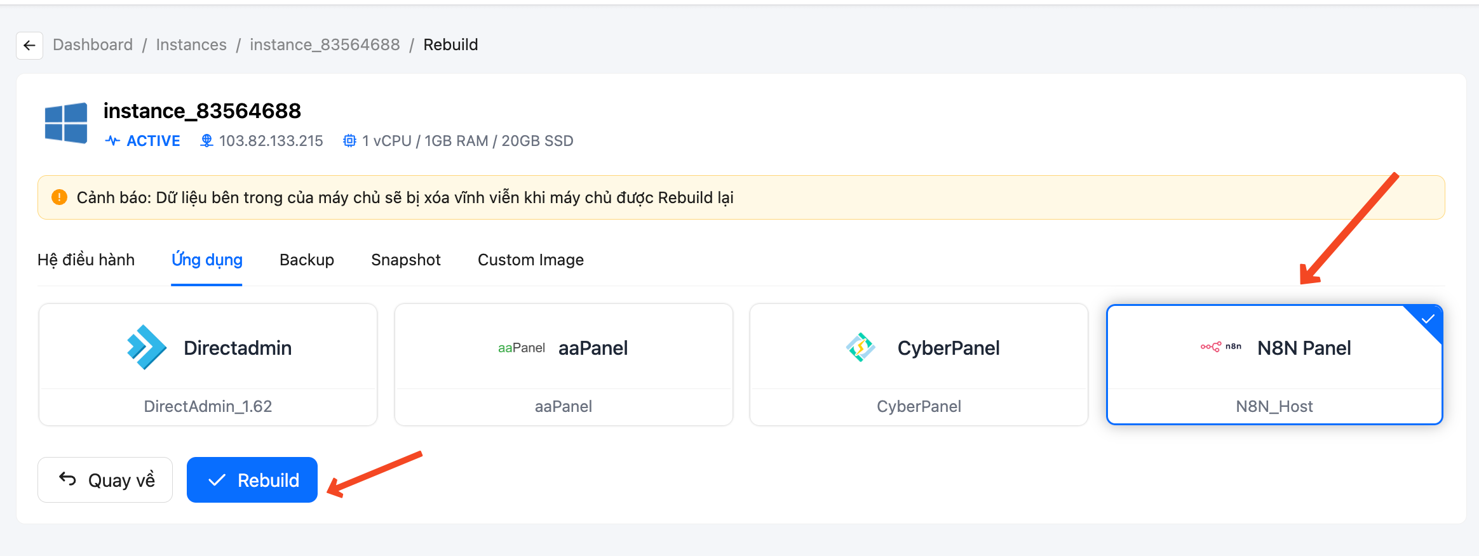Click the selected checkmark on N8N Panel
The width and height of the screenshot is (1479, 556).
1428,319
